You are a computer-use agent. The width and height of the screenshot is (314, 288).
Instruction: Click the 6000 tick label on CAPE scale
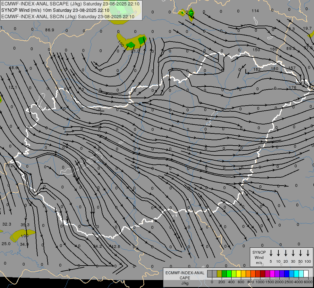(x=308, y=282)
